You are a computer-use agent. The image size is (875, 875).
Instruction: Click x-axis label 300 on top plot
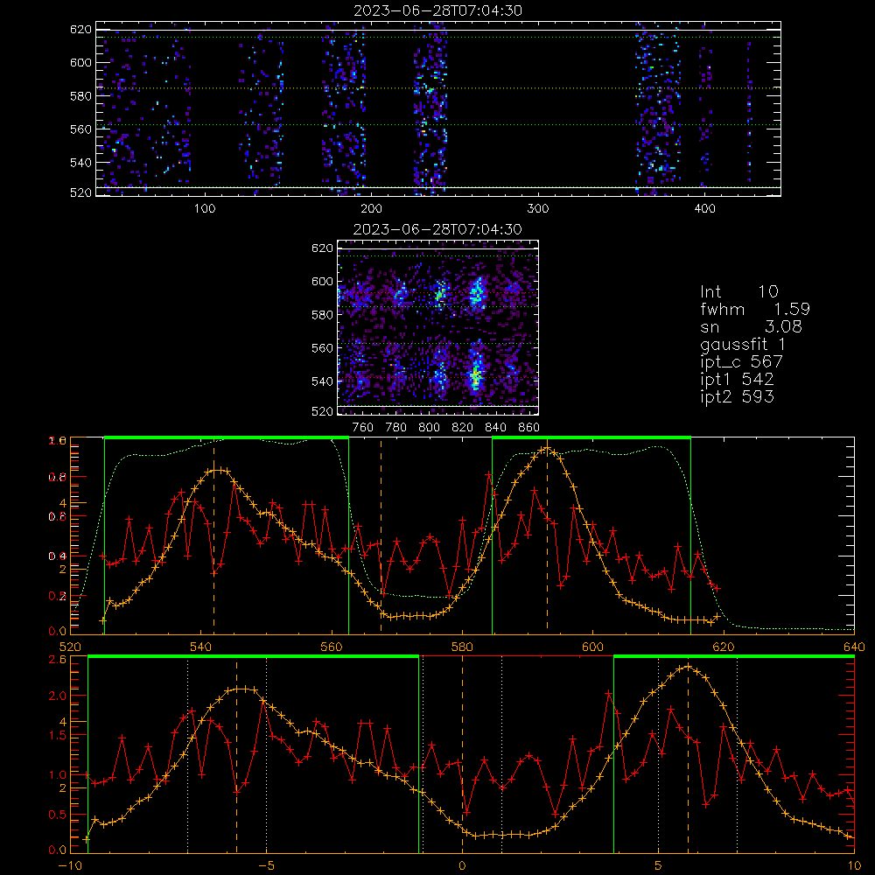click(538, 209)
